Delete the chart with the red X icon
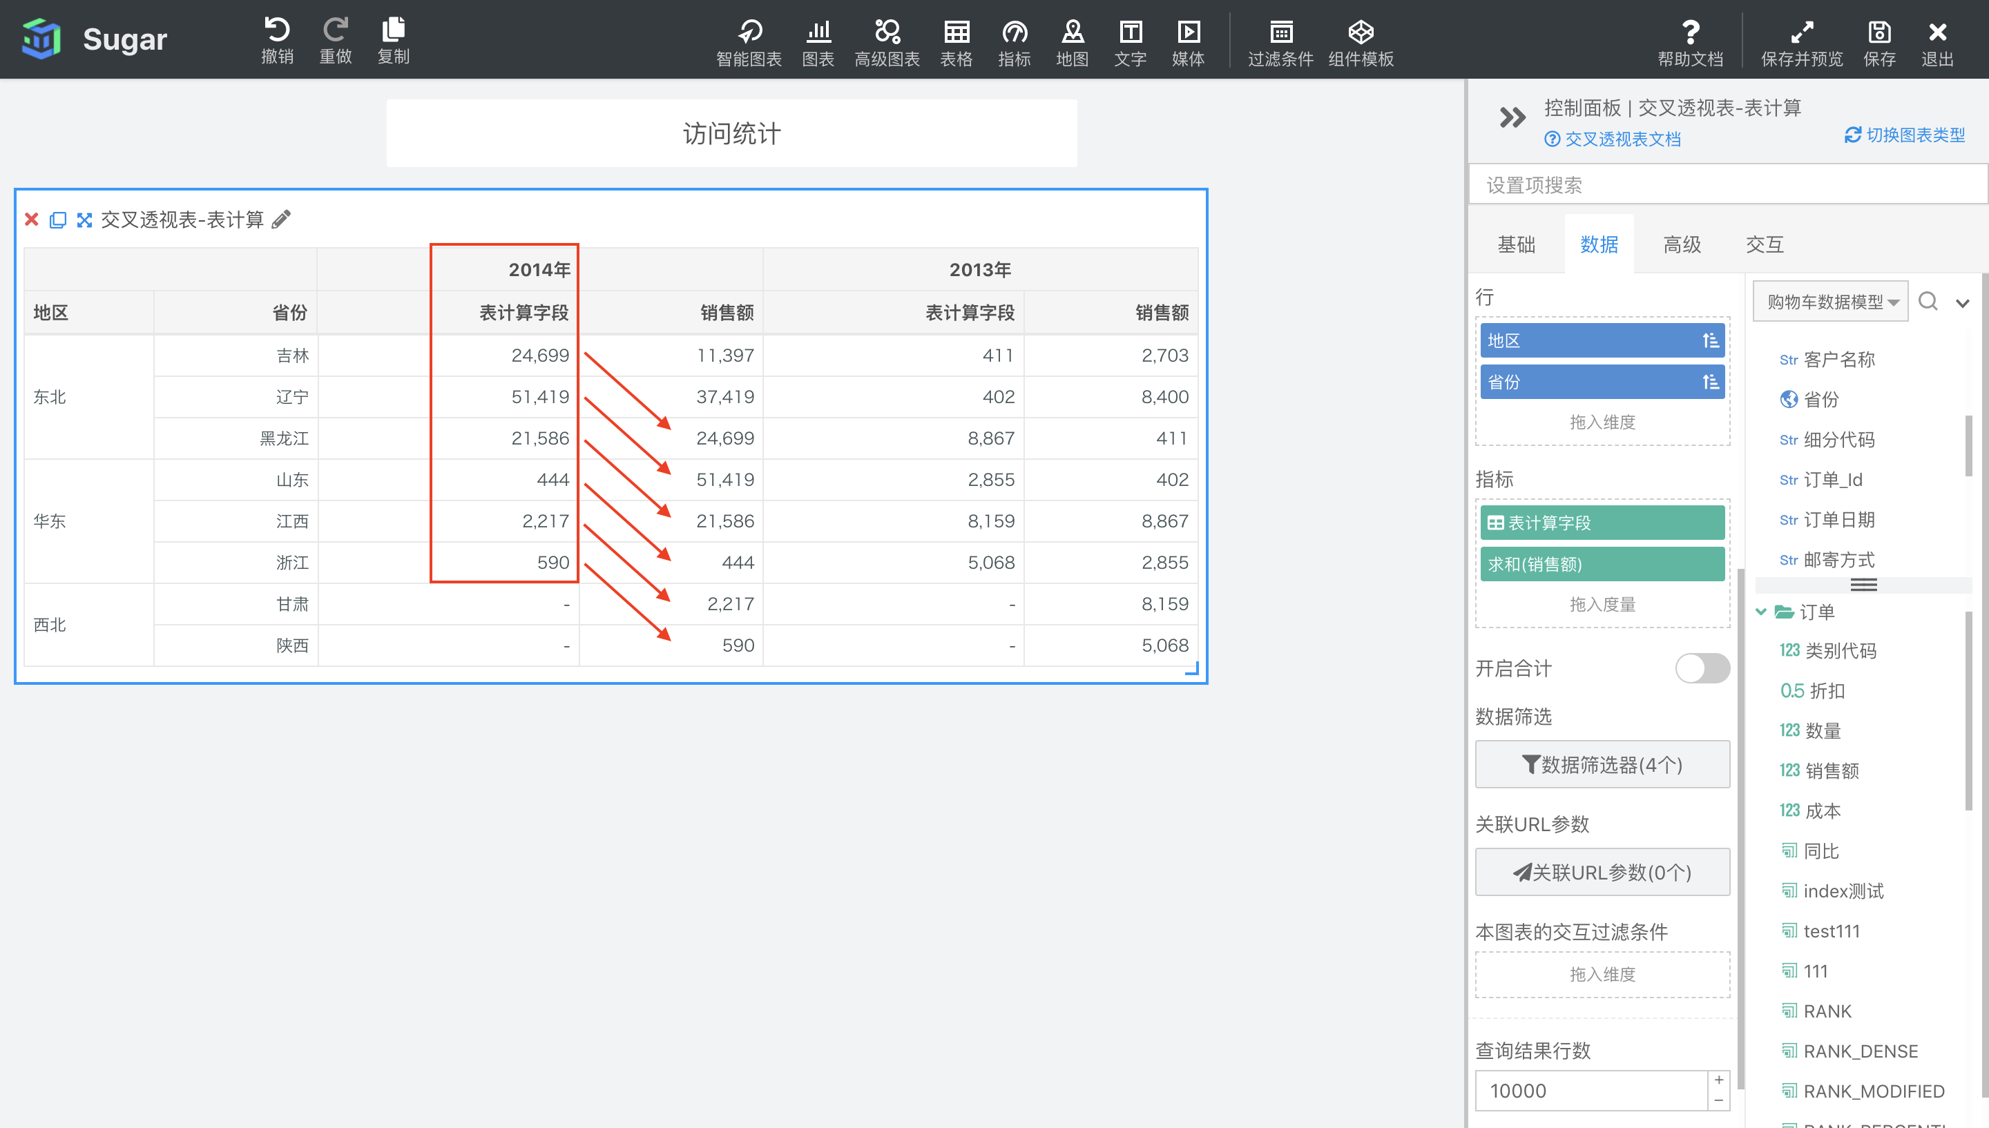Image resolution: width=1989 pixels, height=1128 pixels. 32,220
